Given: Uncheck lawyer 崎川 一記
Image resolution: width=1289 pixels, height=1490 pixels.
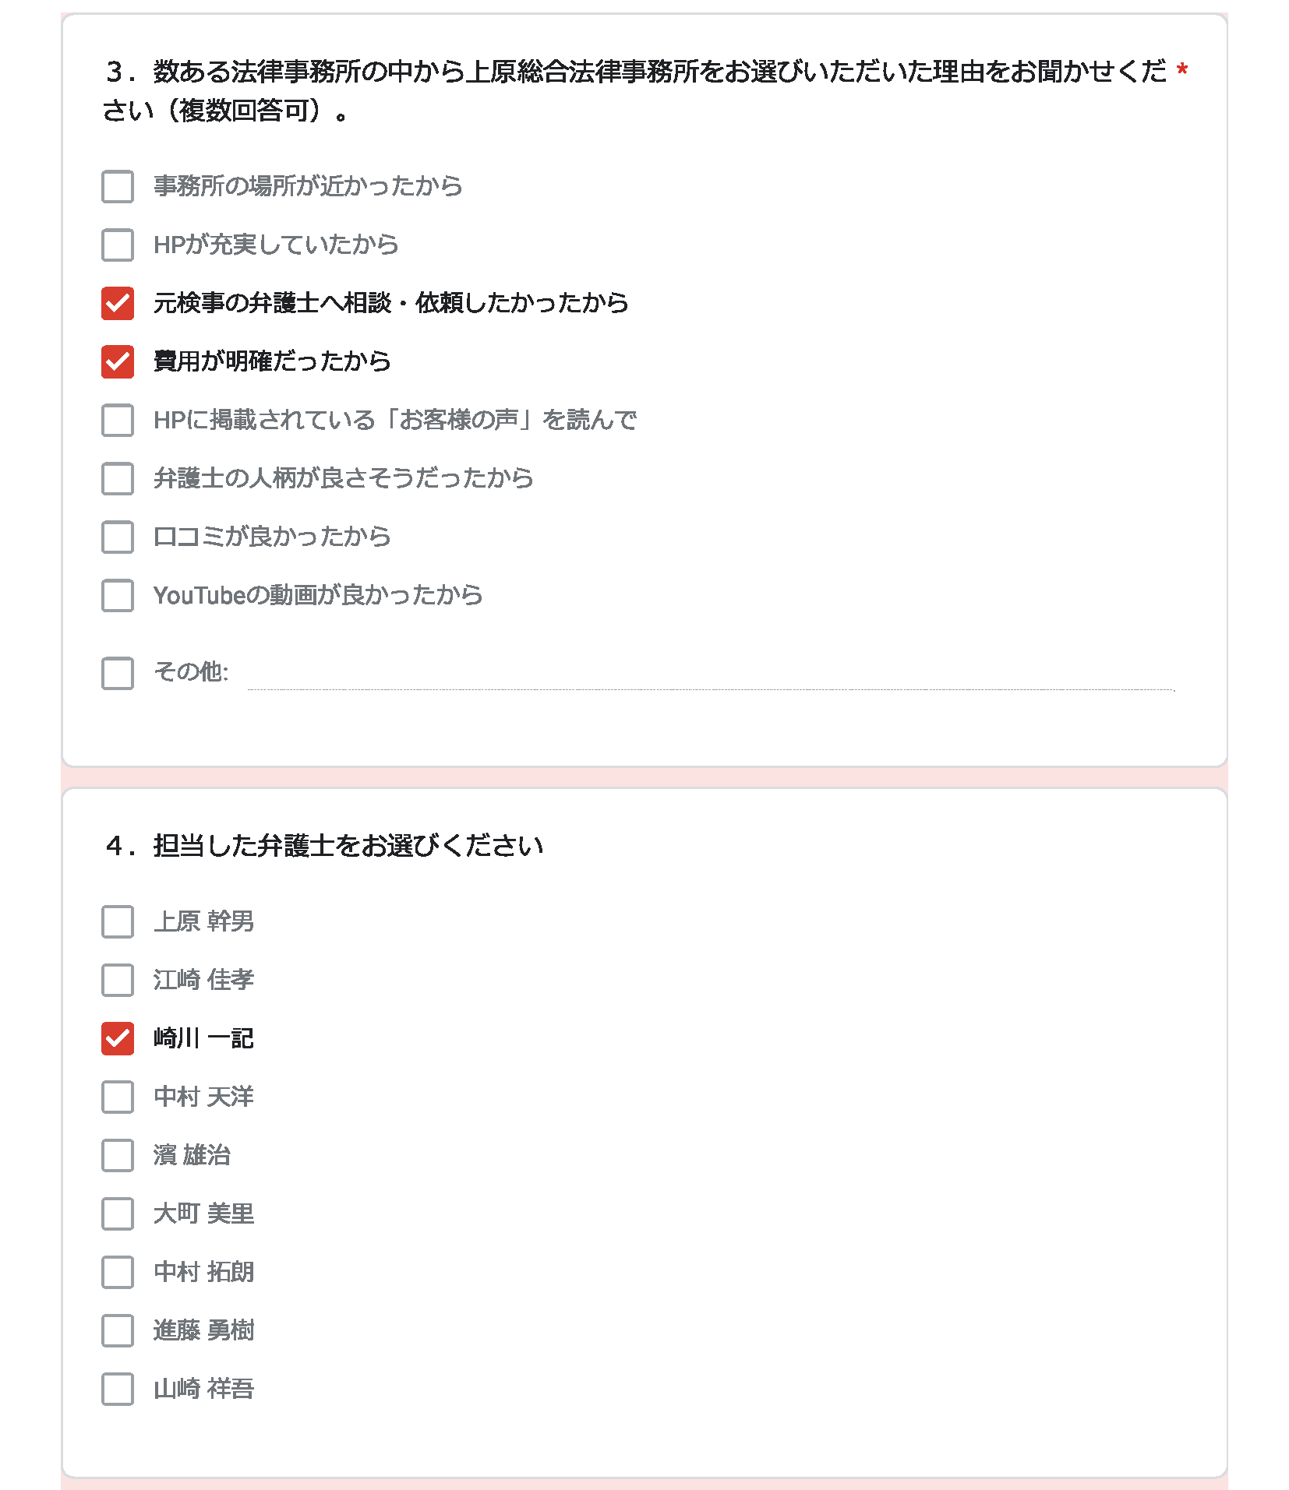Looking at the screenshot, I should pyautogui.click(x=118, y=1039).
